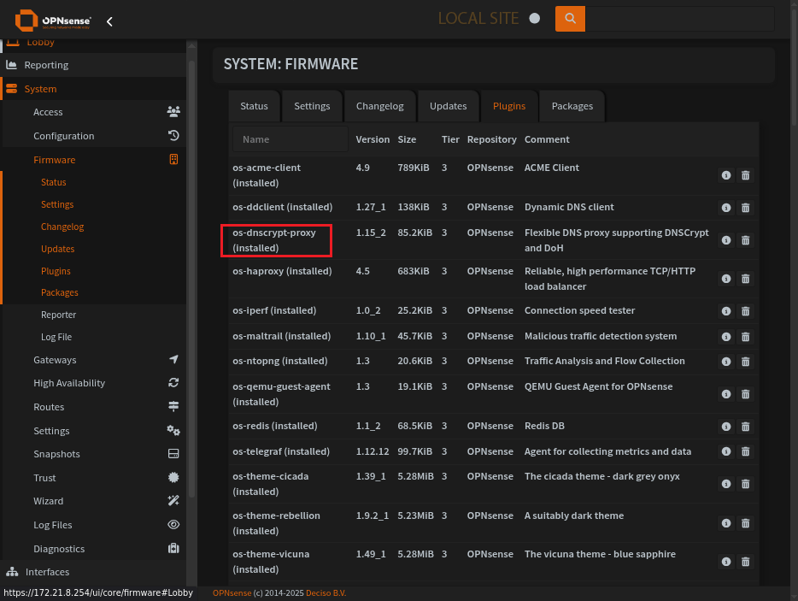
Task: Remove the os-theme-rebellion plugin
Action: tap(746, 523)
